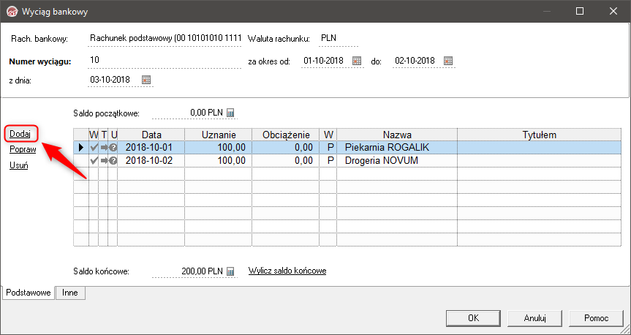Click Uznanie 100,00 in Drogeria NOVUM row
The height and width of the screenshot is (335, 631).
[x=218, y=161]
